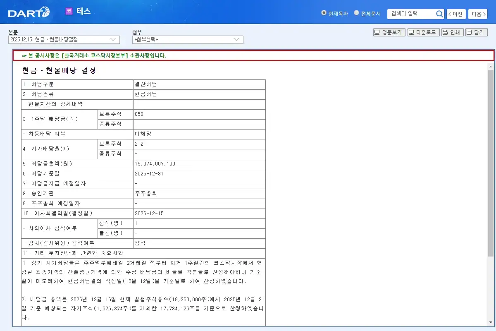The width and height of the screenshot is (496, 331).
Task: Click the sublabel 불참(명)
Action: coord(111,233)
